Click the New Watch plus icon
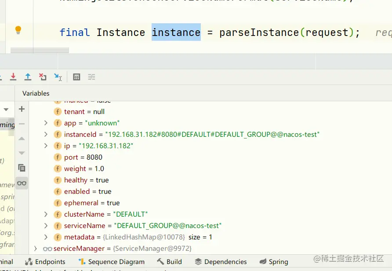This screenshot has height=271, width=392. point(22,109)
